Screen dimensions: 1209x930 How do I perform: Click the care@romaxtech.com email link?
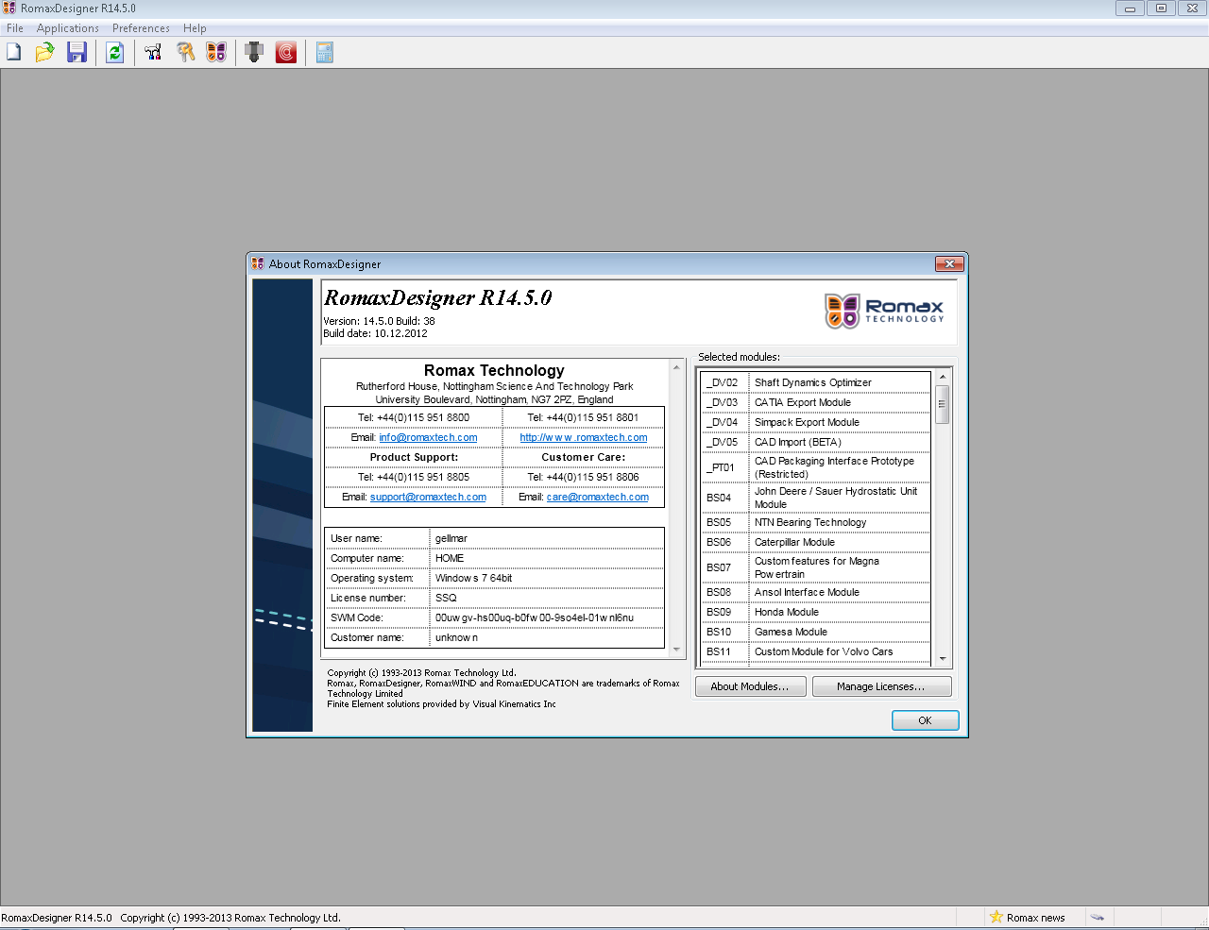(x=598, y=497)
